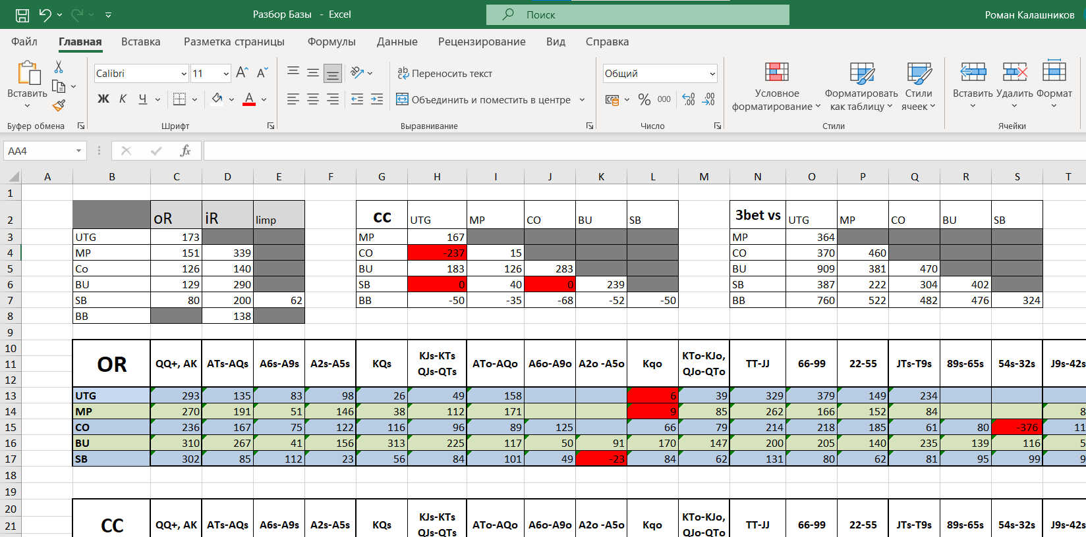Open the Name Box dropdown arrow
Viewport: 1086px width, 537px height.
78,151
